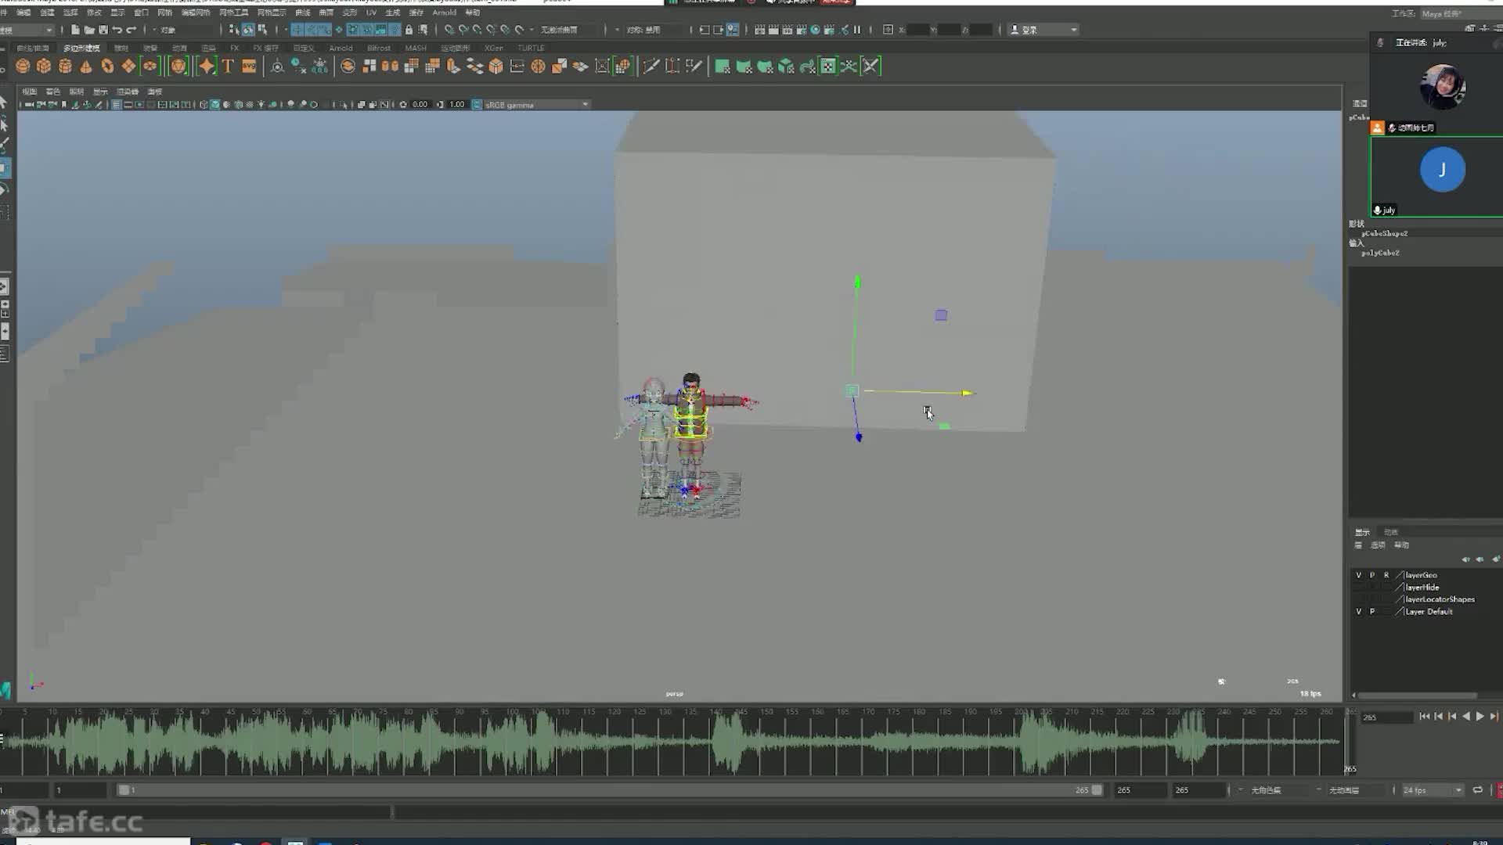
Task: Click the gamma value field 1.00
Action: (x=457, y=105)
